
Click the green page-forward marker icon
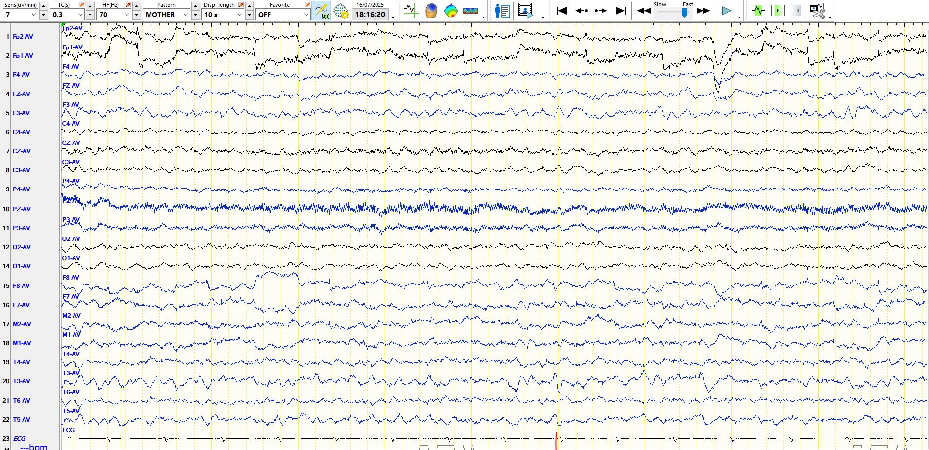pos(778,10)
